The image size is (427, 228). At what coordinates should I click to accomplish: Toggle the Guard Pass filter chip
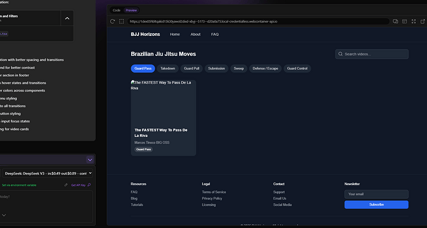pyautogui.click(x=143, y=68)
